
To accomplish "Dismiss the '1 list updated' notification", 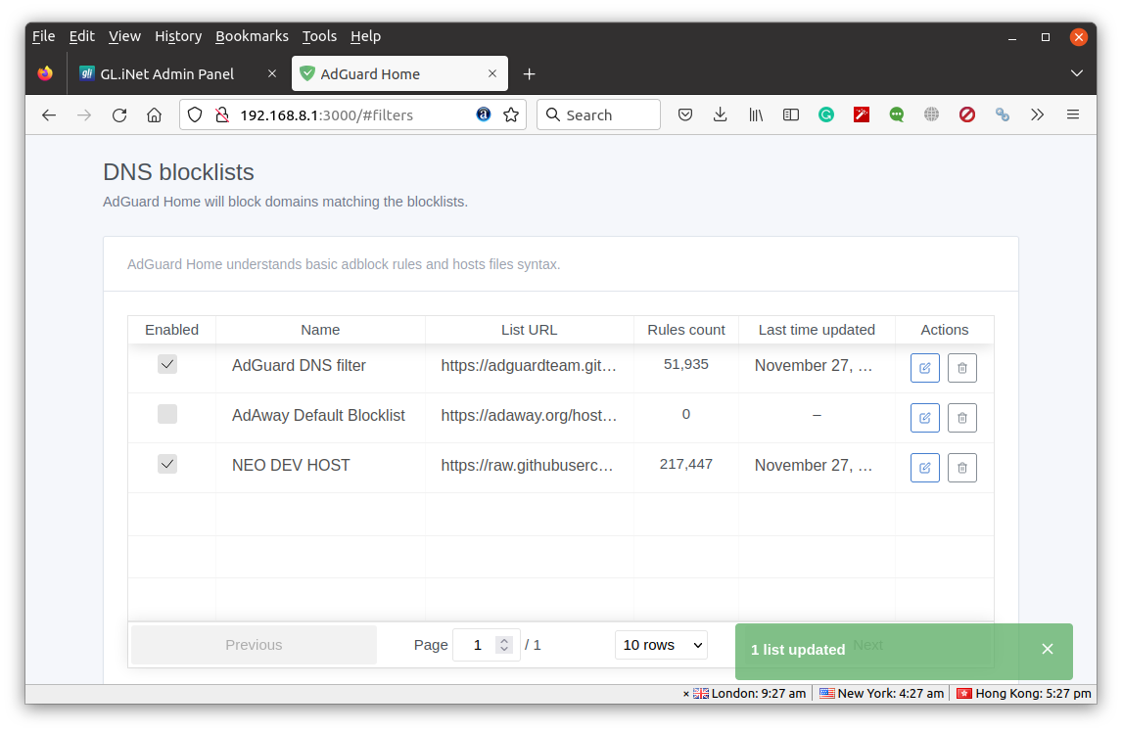I will [1048, 649].
